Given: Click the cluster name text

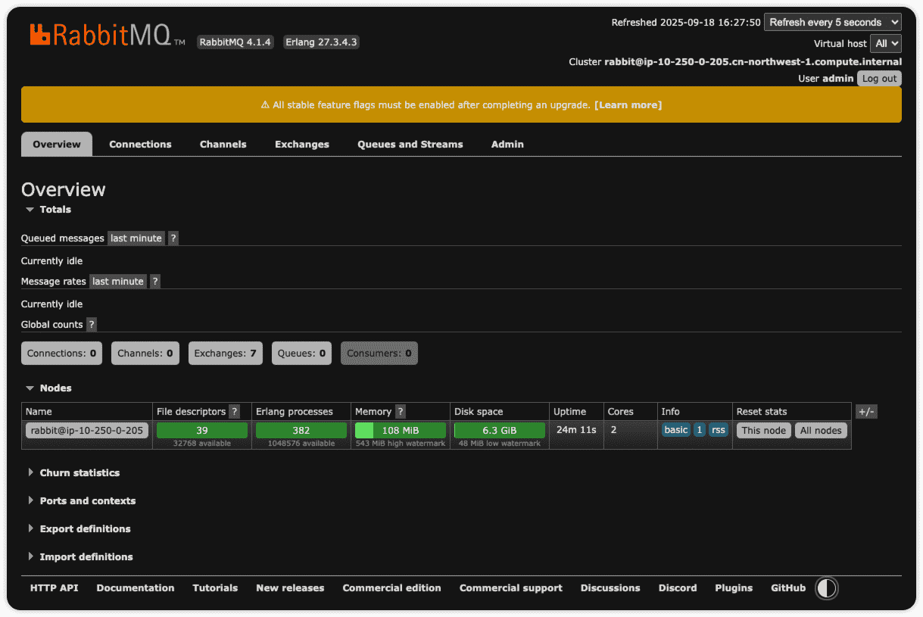Looking at the screenshot, I should (x=753, y=62).
